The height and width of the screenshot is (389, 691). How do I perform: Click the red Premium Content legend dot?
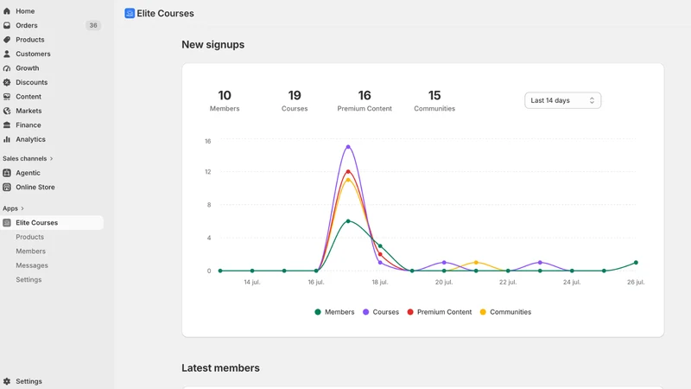coord(410,312)
